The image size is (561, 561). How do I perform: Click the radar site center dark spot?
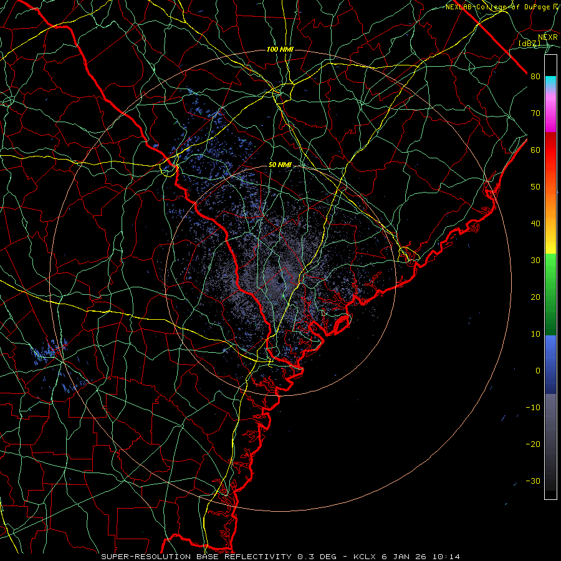[281, 280]
